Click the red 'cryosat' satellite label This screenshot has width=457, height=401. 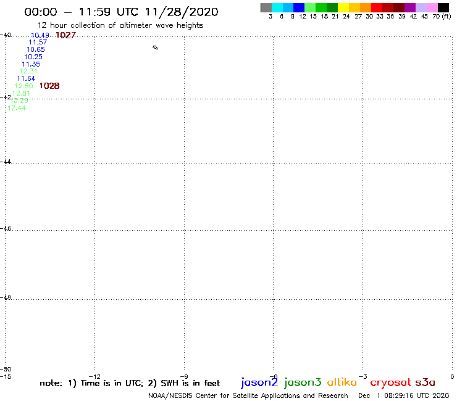coord(391,382)
